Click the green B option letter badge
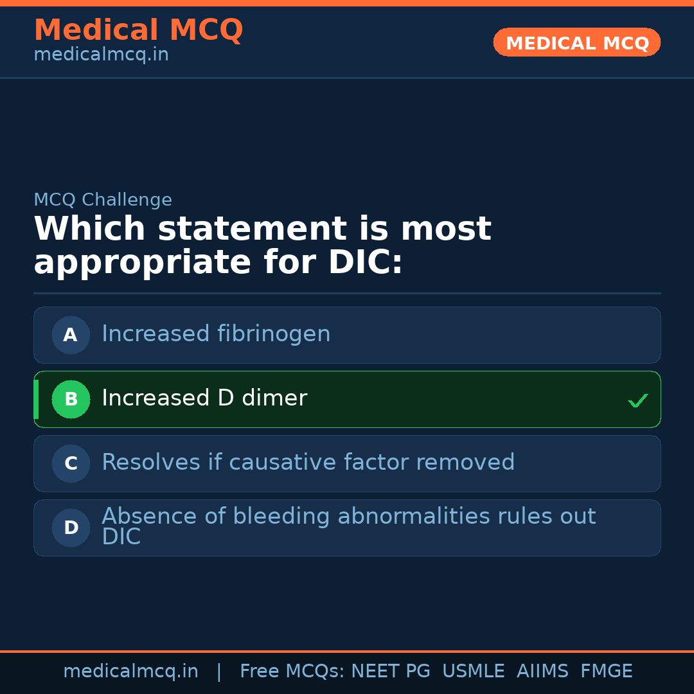Viewport: 694px width, 694px height. coord(71,399)
